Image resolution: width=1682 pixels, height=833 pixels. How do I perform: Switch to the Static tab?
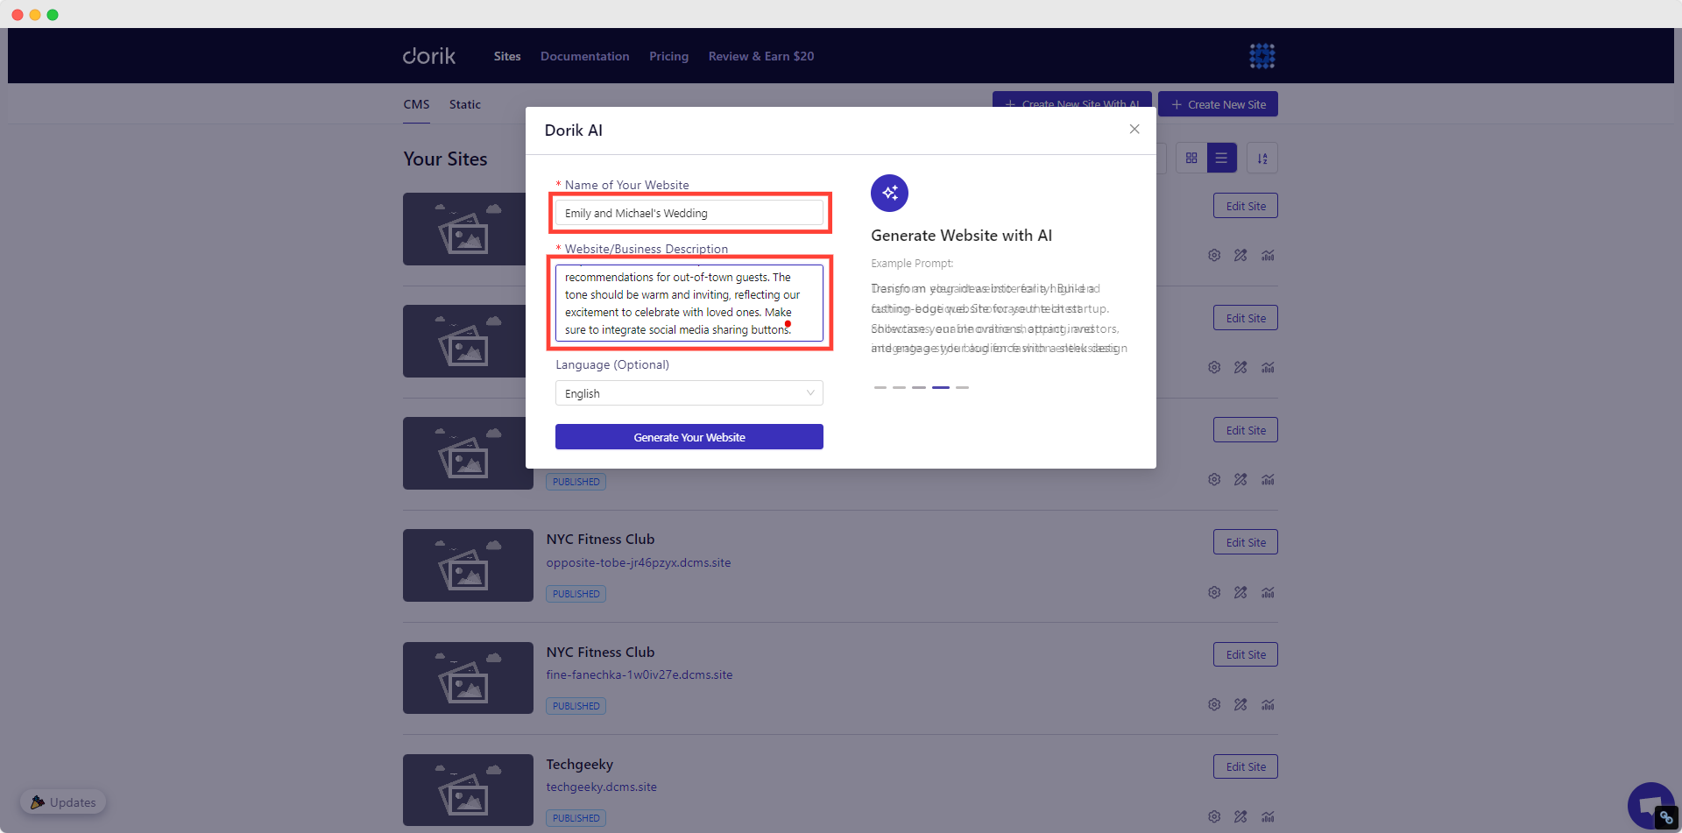(465, 104)
